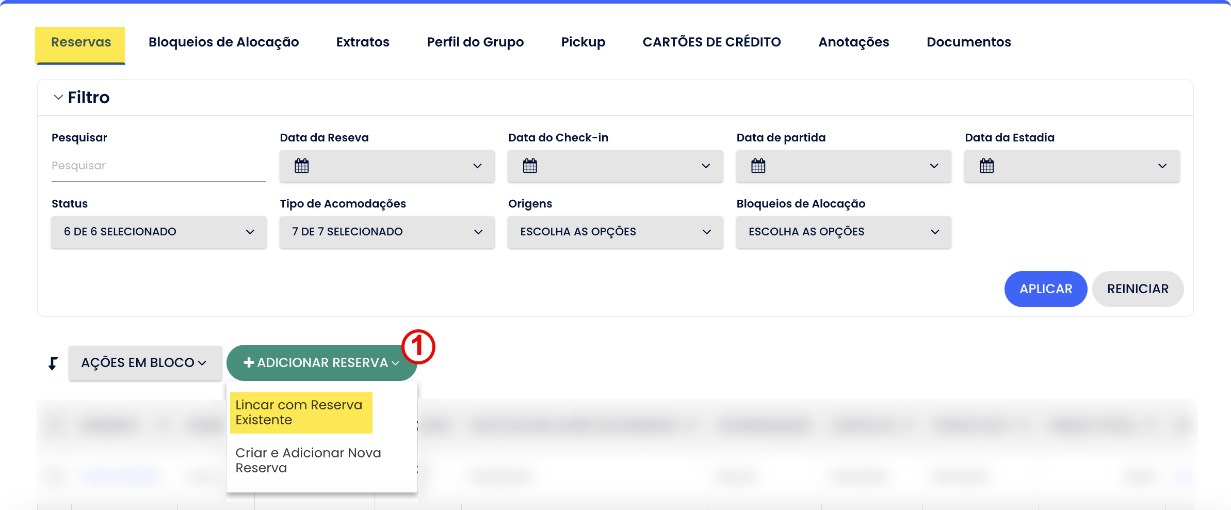1231x510 pixels.
Task: Expand the Data da Estadia chevron arrow
Action: tap(1162, 166)
